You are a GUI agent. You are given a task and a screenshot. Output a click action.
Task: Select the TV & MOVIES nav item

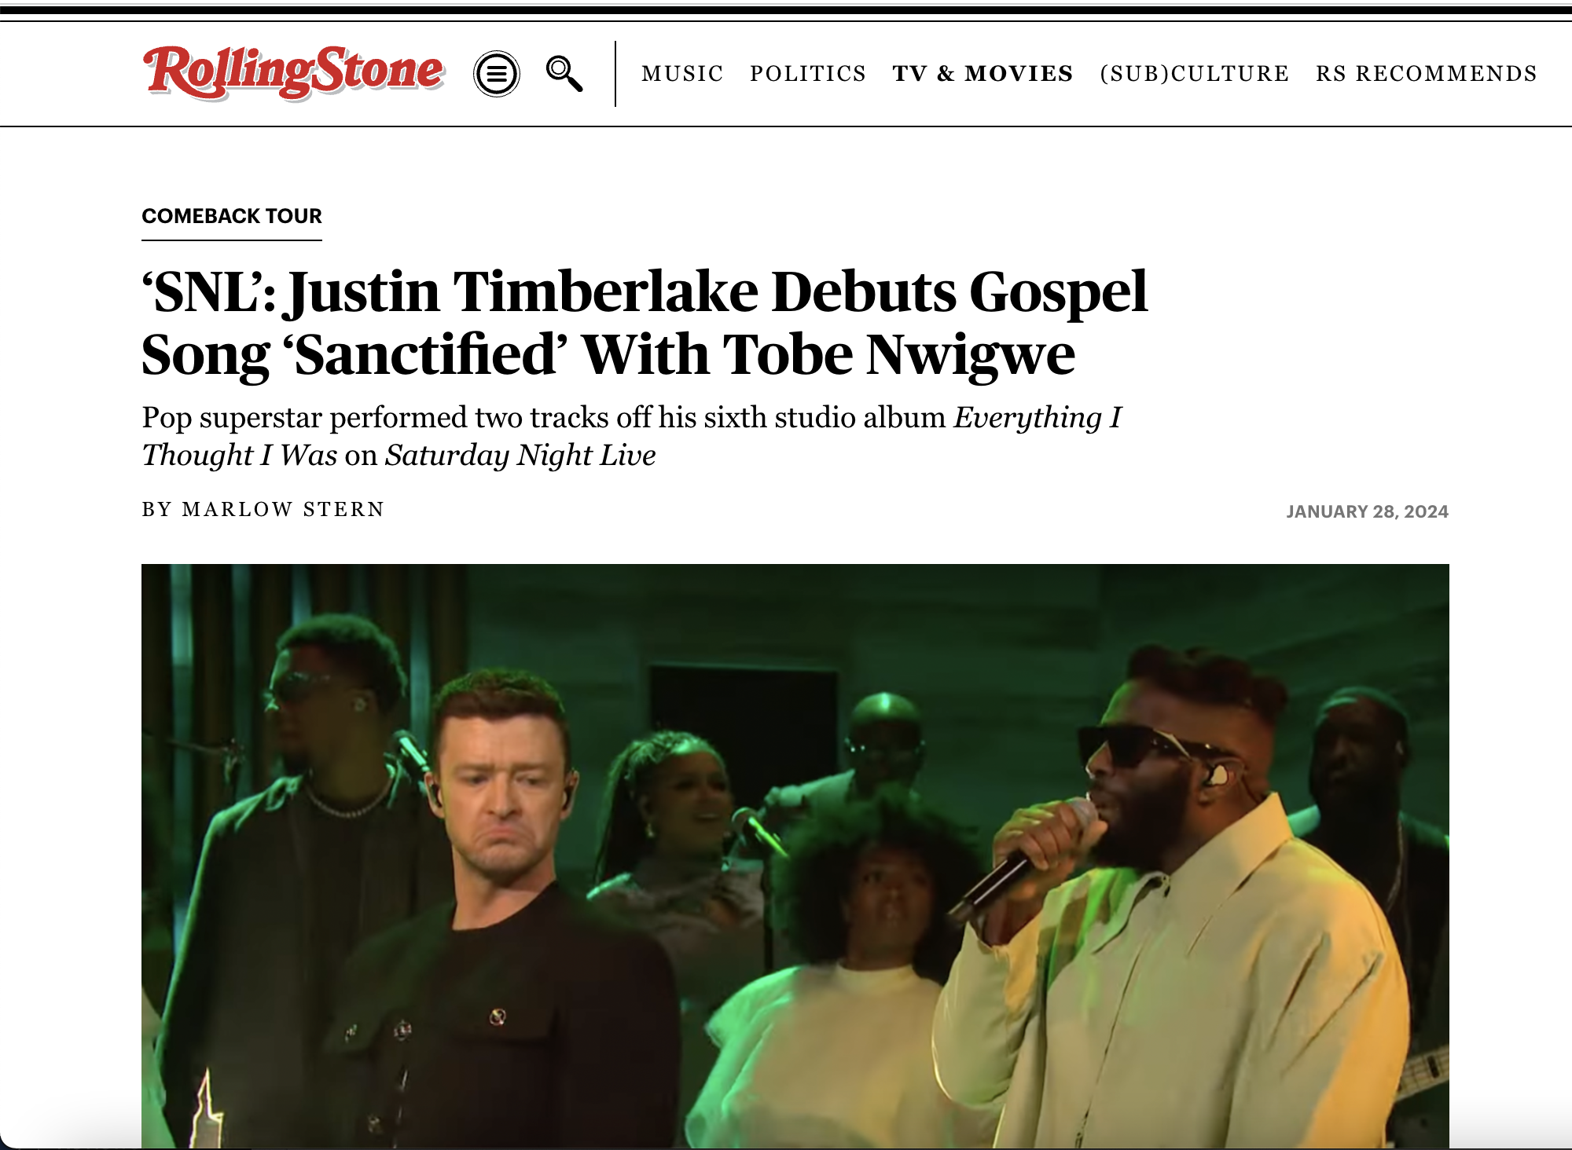pos(982,74)
